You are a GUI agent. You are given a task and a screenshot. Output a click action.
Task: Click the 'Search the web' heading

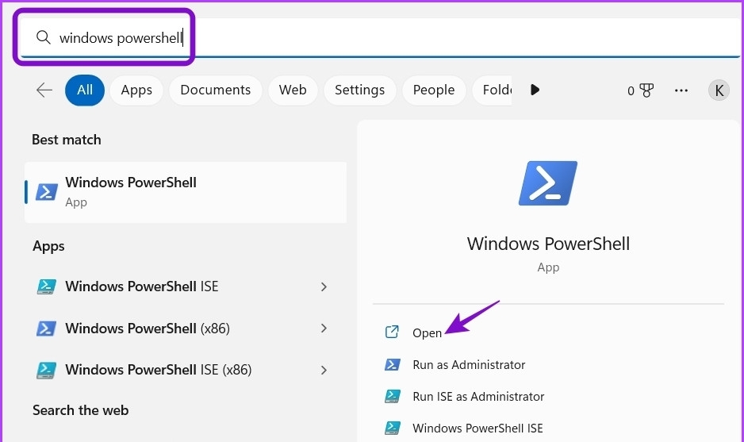click(x=81, y=410)
